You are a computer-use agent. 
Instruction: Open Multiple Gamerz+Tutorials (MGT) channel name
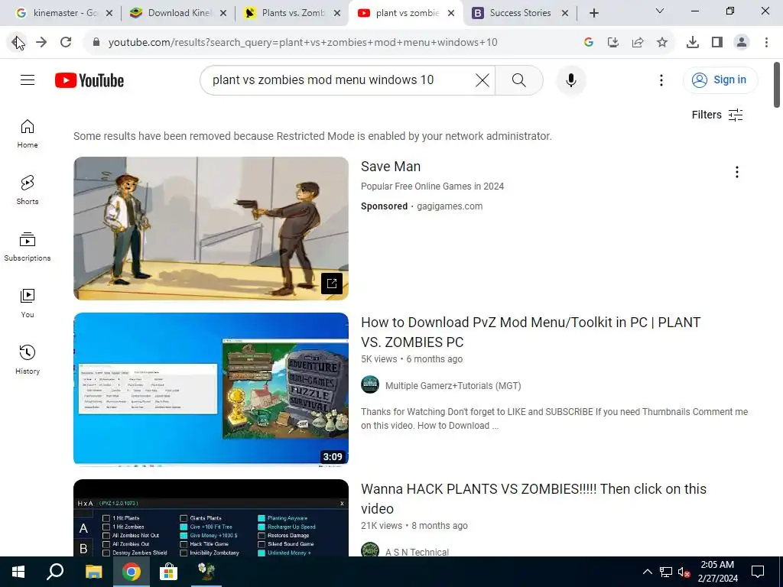coord(453,386)
